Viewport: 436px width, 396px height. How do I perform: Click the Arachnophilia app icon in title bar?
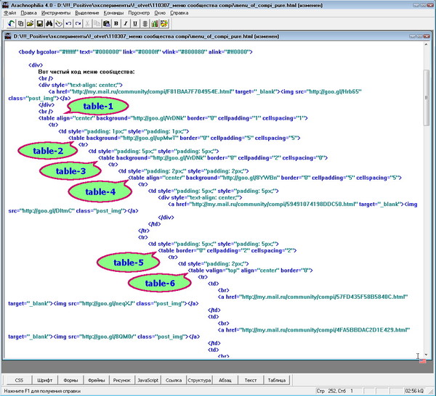[5, 5]
